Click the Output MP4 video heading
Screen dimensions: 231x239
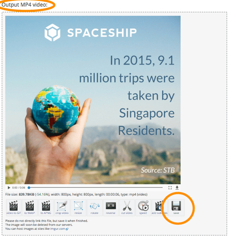25,5
